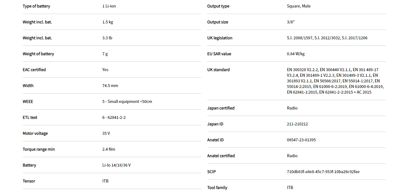407x194 pixels.
Task: Click the Japan ID value 211-210212
Action: tap(297, 124)
